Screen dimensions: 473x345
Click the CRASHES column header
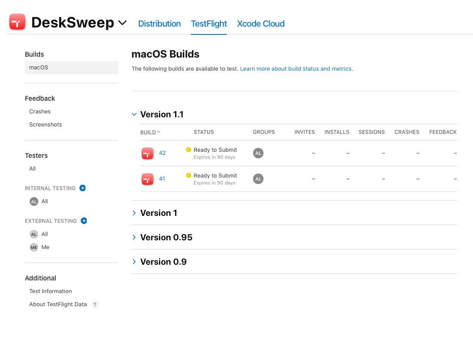[407, 132]
